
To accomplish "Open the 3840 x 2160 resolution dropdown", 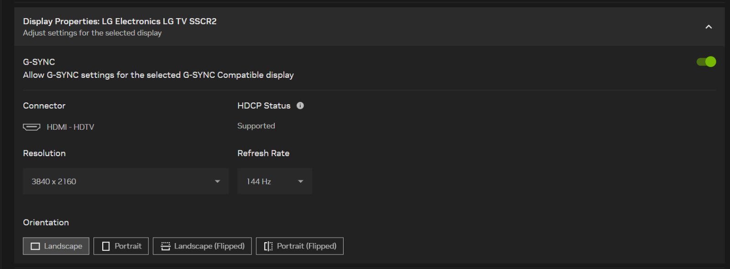I will click(125, 182).
